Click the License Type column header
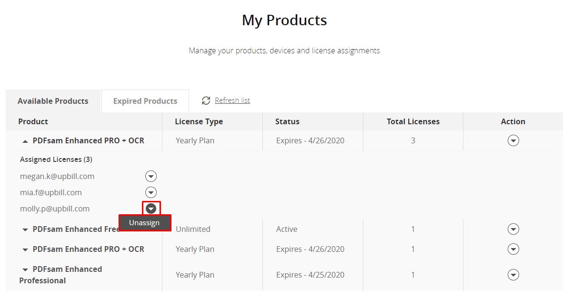This screenshot has width=572, height=299. (199, 121)
